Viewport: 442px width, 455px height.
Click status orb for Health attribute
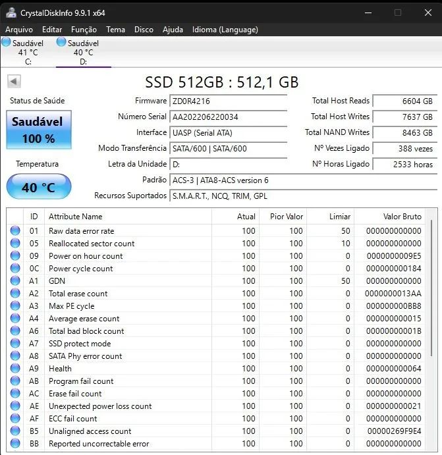pyautogui.click(x=15, y=368)
